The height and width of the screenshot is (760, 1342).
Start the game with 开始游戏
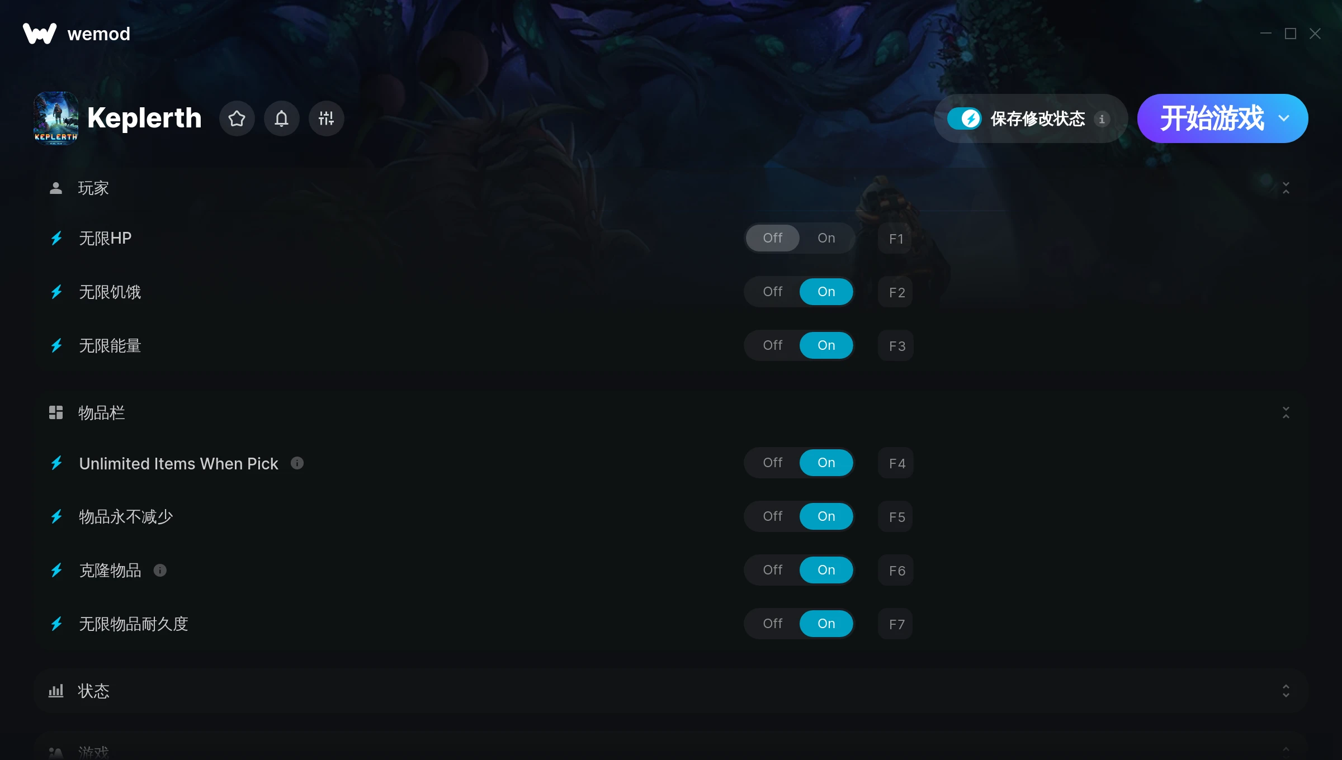(x=1212, y=118)
